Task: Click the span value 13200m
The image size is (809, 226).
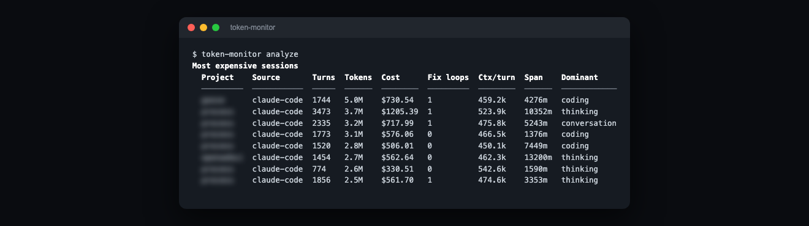Action: point(539,158)
